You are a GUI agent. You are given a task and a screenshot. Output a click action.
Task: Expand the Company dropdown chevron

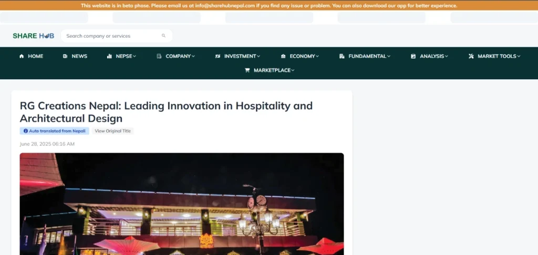click(x=193, y=56)
